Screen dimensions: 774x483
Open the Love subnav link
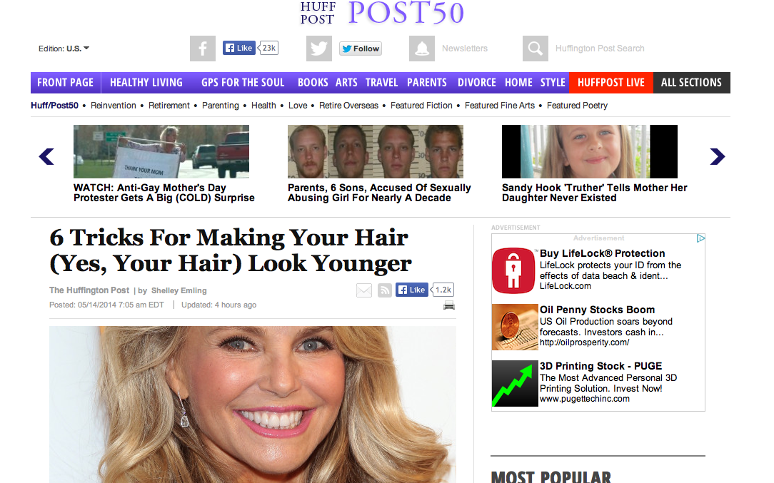[298, 105]
